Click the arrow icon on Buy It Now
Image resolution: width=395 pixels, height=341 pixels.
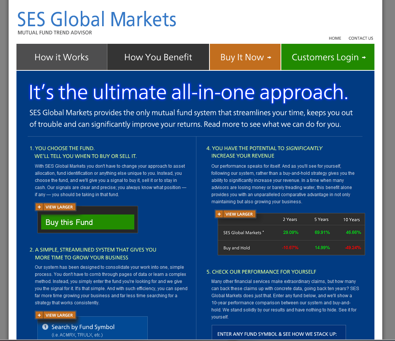pyautogui.click(x=269, y=58)
